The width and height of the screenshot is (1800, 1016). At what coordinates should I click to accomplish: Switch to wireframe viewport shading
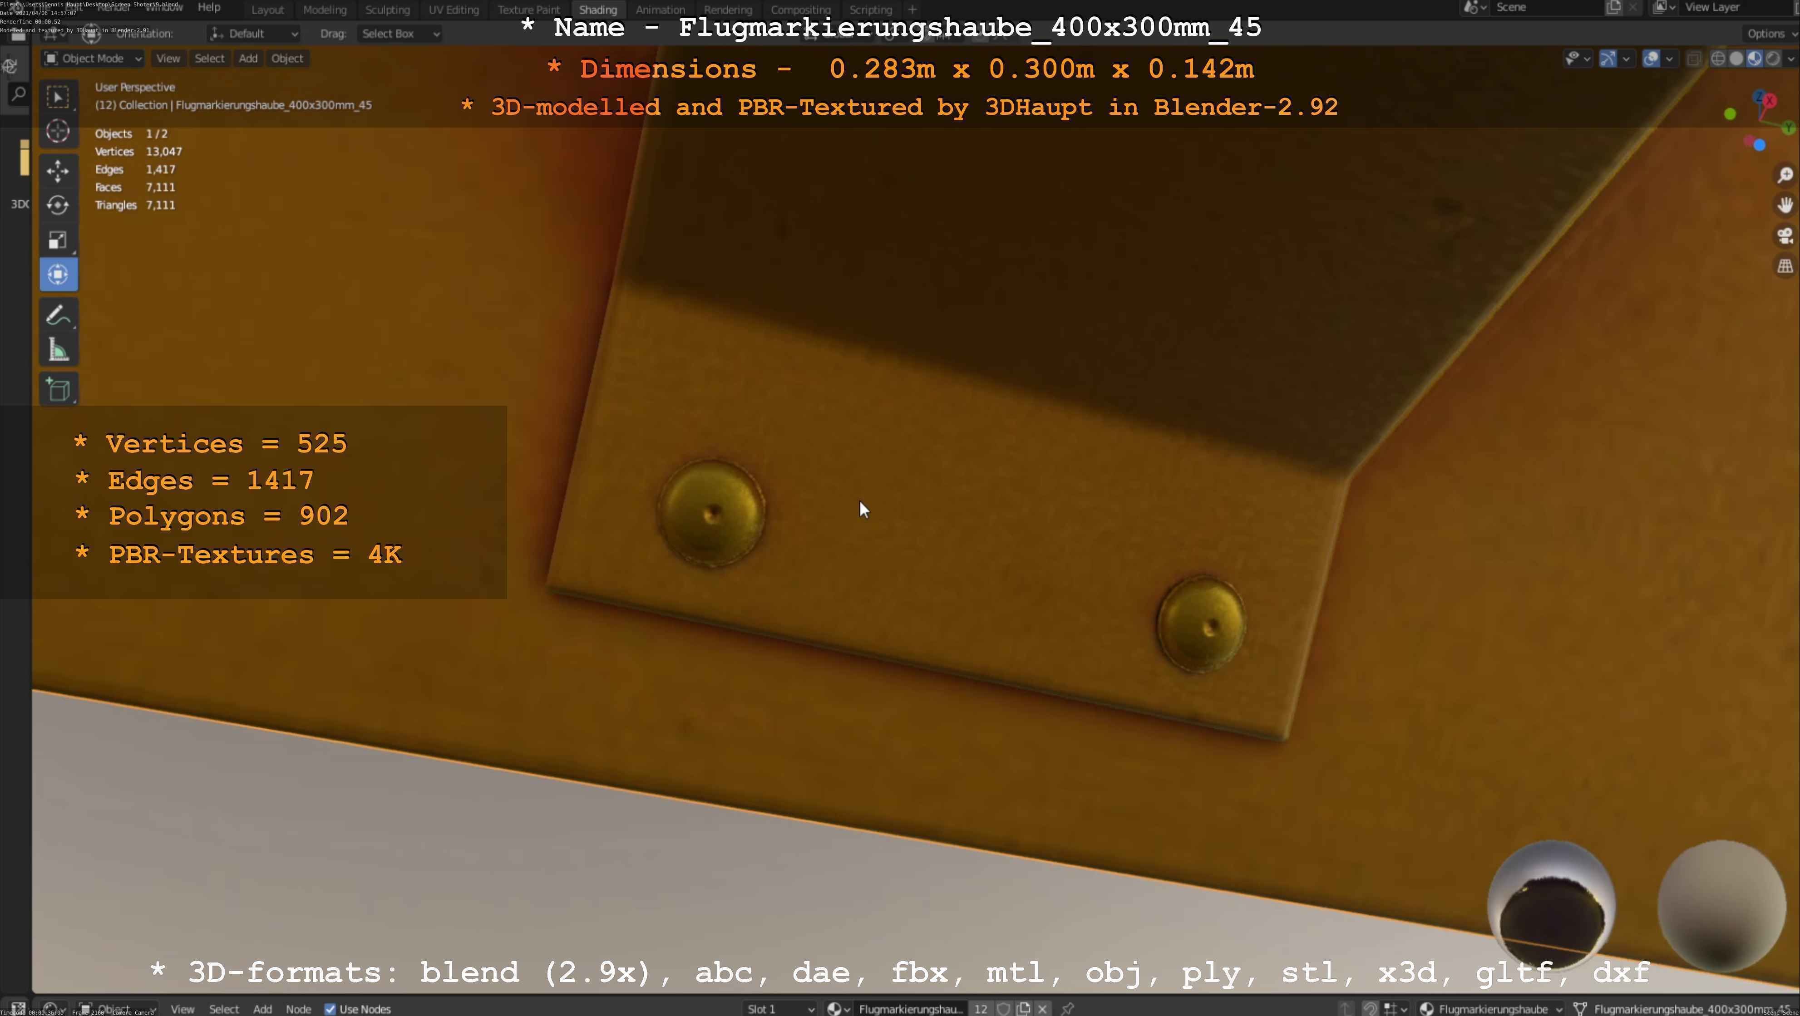click(1717, 59)
